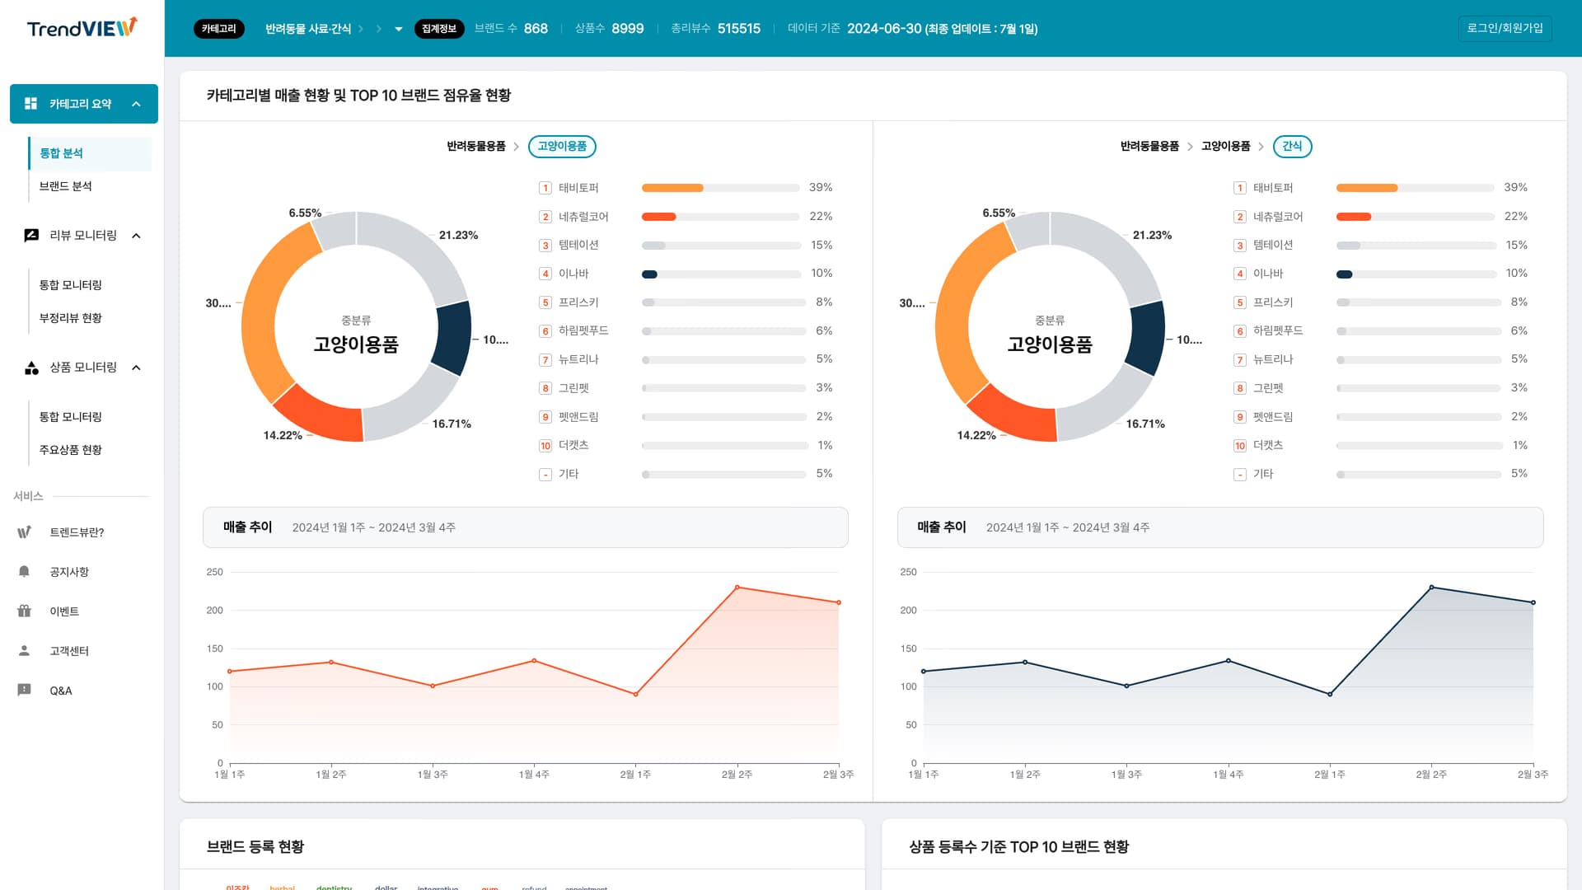Click the 2월 2주 peak point on left sales chart

tap(737, 588)
